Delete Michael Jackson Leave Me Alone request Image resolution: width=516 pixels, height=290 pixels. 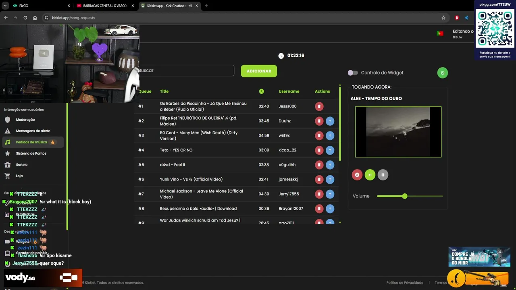[319, 194]
